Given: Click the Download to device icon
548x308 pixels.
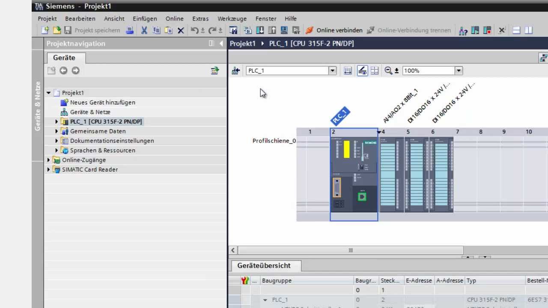Looking at the screenshot, I should [260, 30].
